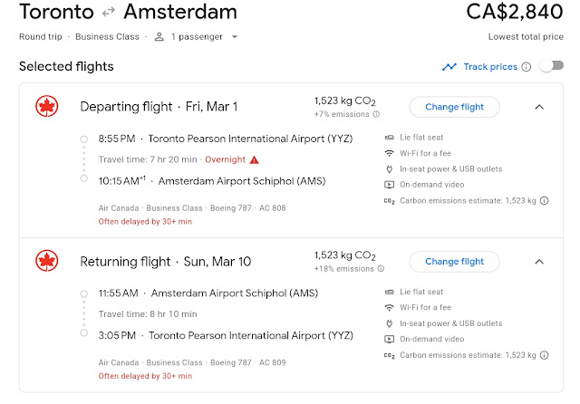This screenshot has height=404, width=580.
Task: Click the returning flight +18% emissions info icon
Action: click(380, 269)
